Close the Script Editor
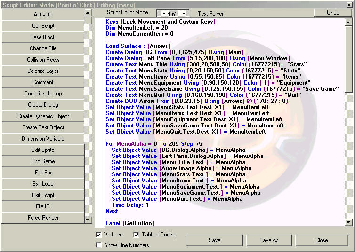Image resolution: width=355 pixels, height=252 pixels. pos(322,240)
